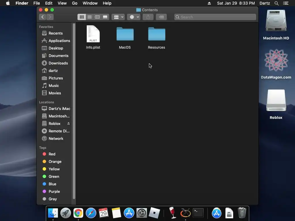Open the Apple menu
This screenshot has width=295, height=221.
[8, 3]
